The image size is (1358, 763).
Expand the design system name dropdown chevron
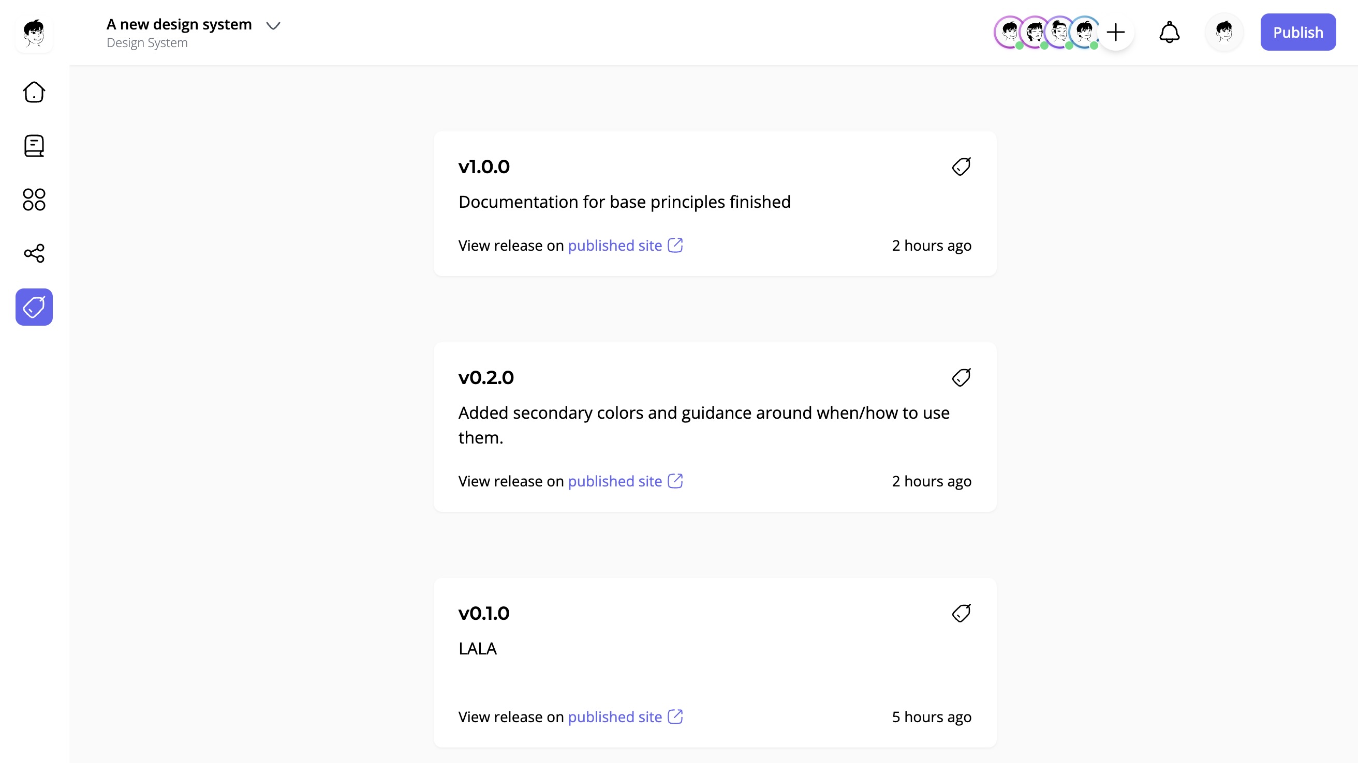[x=273, y=25]
